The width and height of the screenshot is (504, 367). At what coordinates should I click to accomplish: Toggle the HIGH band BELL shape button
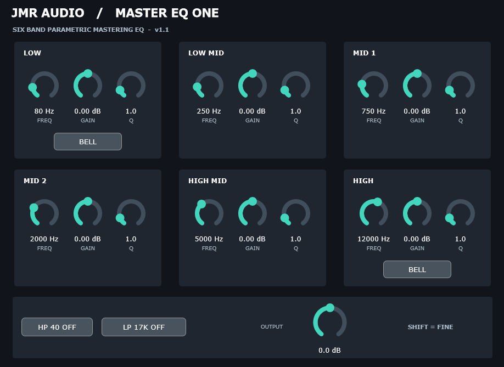tap(417, 269)
